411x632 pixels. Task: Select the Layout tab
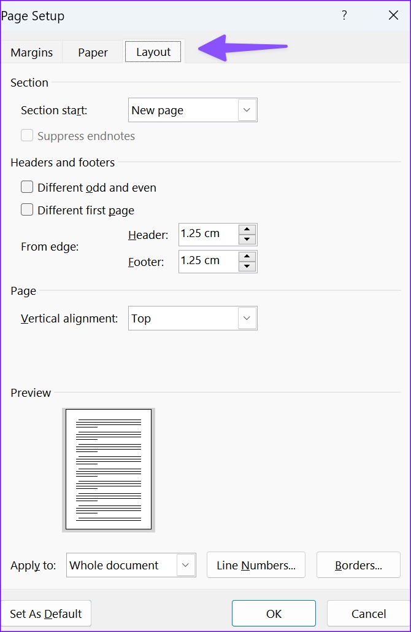click(x=153, y=52)
